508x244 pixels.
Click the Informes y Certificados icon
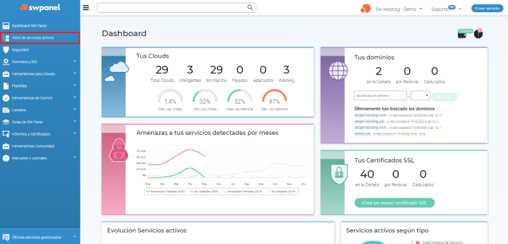pos(6,134)
